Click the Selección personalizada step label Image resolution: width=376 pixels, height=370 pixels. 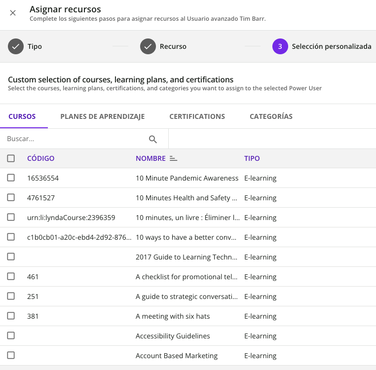click(x=332, y=46)
